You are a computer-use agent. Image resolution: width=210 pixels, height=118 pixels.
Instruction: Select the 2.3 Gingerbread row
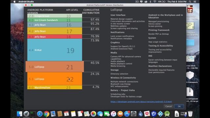55,16
